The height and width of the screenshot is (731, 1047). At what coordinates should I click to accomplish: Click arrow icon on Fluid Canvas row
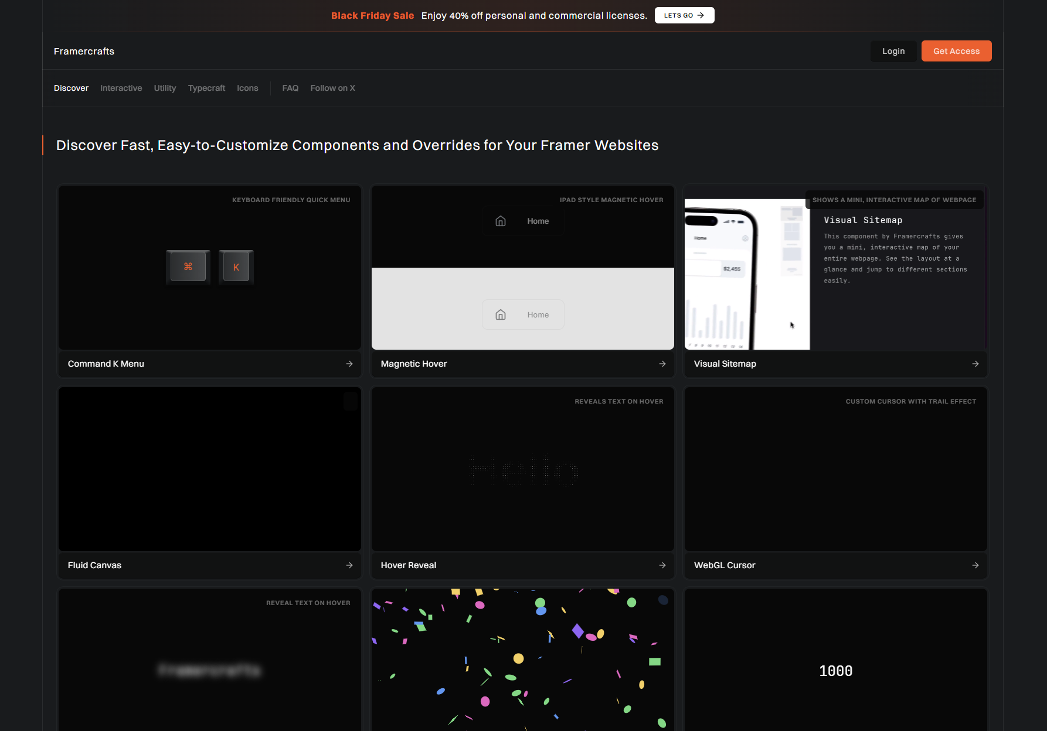[349, 565]
